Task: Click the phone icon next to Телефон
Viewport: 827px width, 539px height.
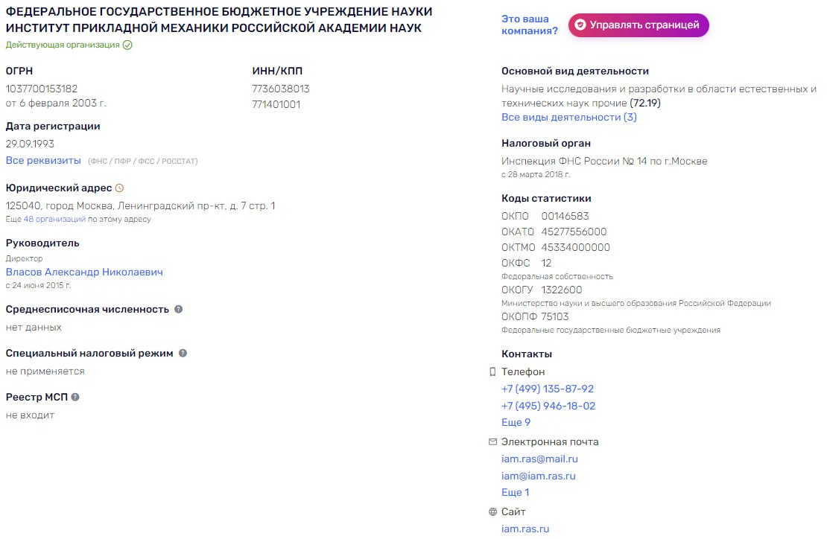Action: [492, 372]
